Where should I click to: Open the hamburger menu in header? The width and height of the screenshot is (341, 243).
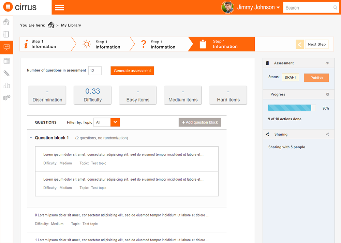(59, 7)
